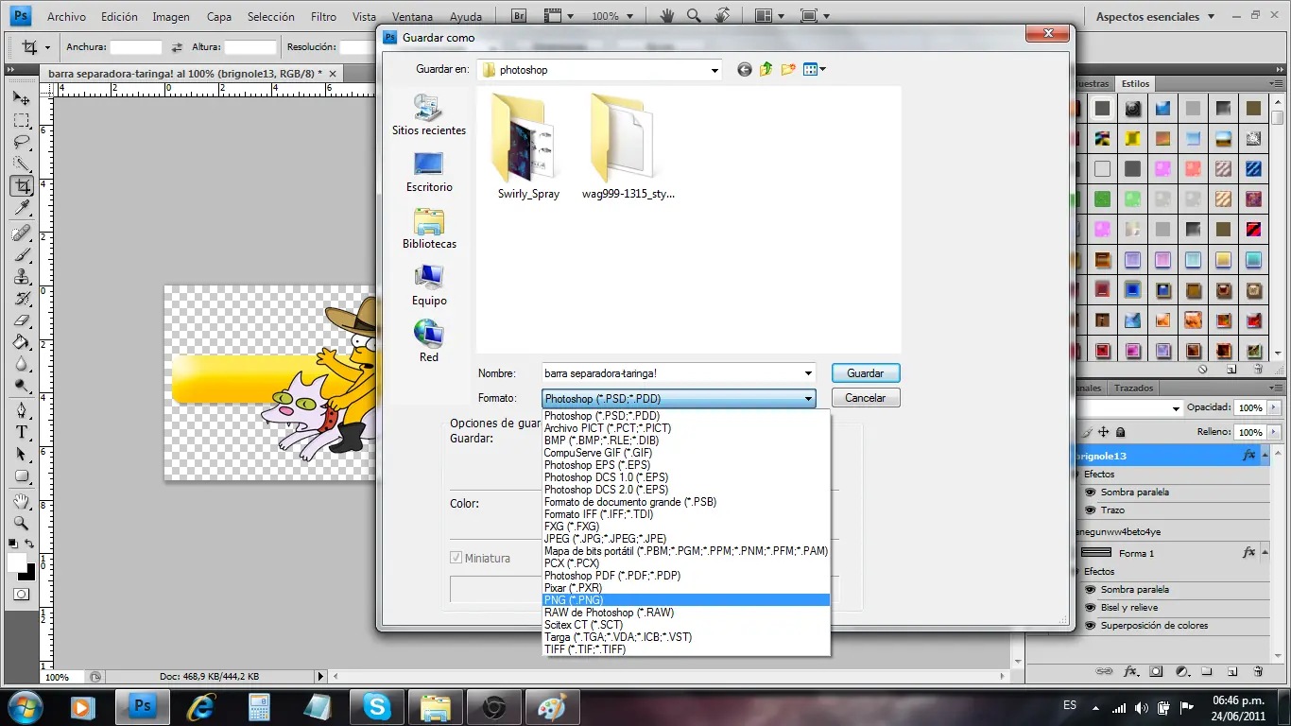Viewport: 1291px width, 726px height.
Task: Click the Guardar button
Action: point(866,373)
